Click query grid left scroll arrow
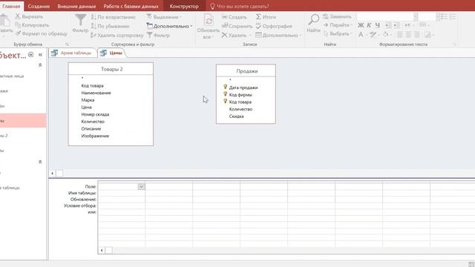Image resolution: width=475 pixels, height=267 pixels. pos(102,251)
